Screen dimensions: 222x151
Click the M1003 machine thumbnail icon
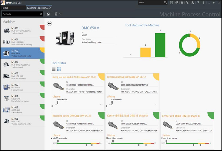click(6, 30)
